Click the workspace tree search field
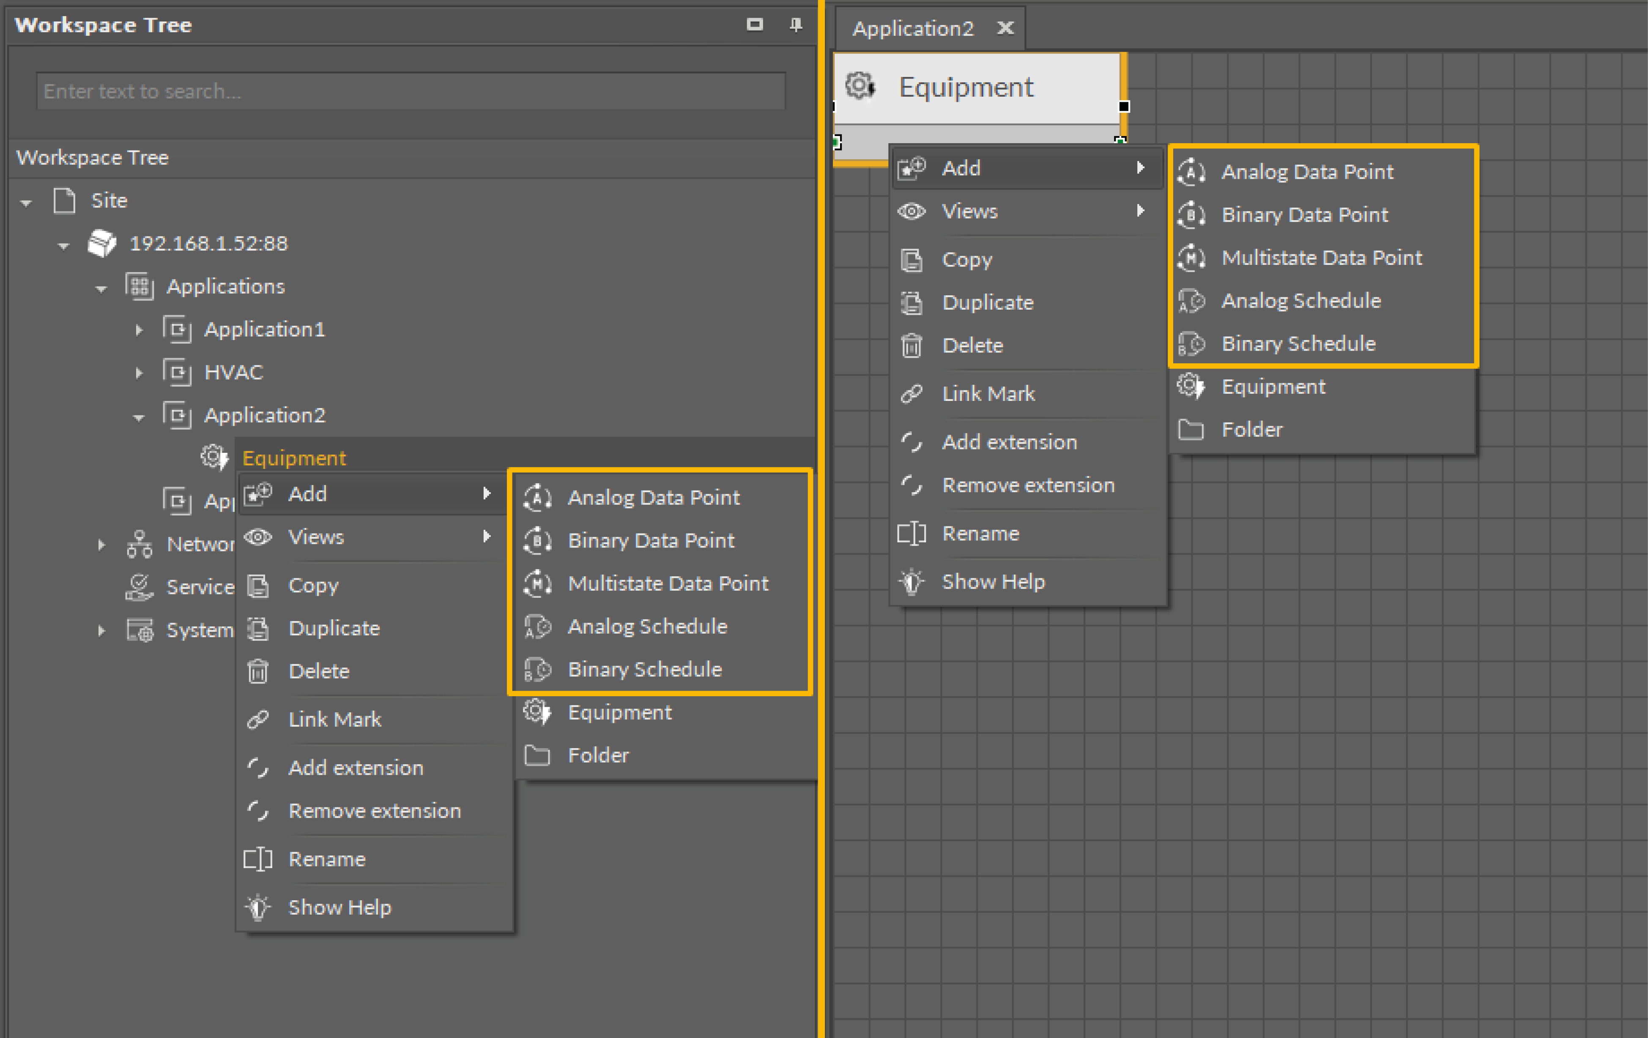The image size is (1648, 1038). point(411,91)
